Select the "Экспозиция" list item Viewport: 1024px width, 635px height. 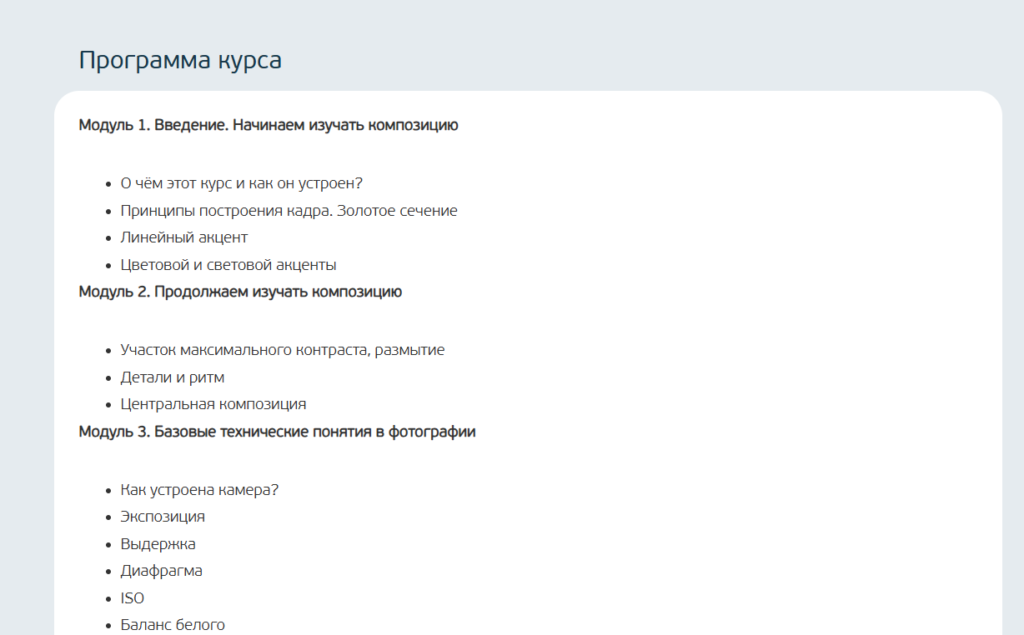point(163,517)
